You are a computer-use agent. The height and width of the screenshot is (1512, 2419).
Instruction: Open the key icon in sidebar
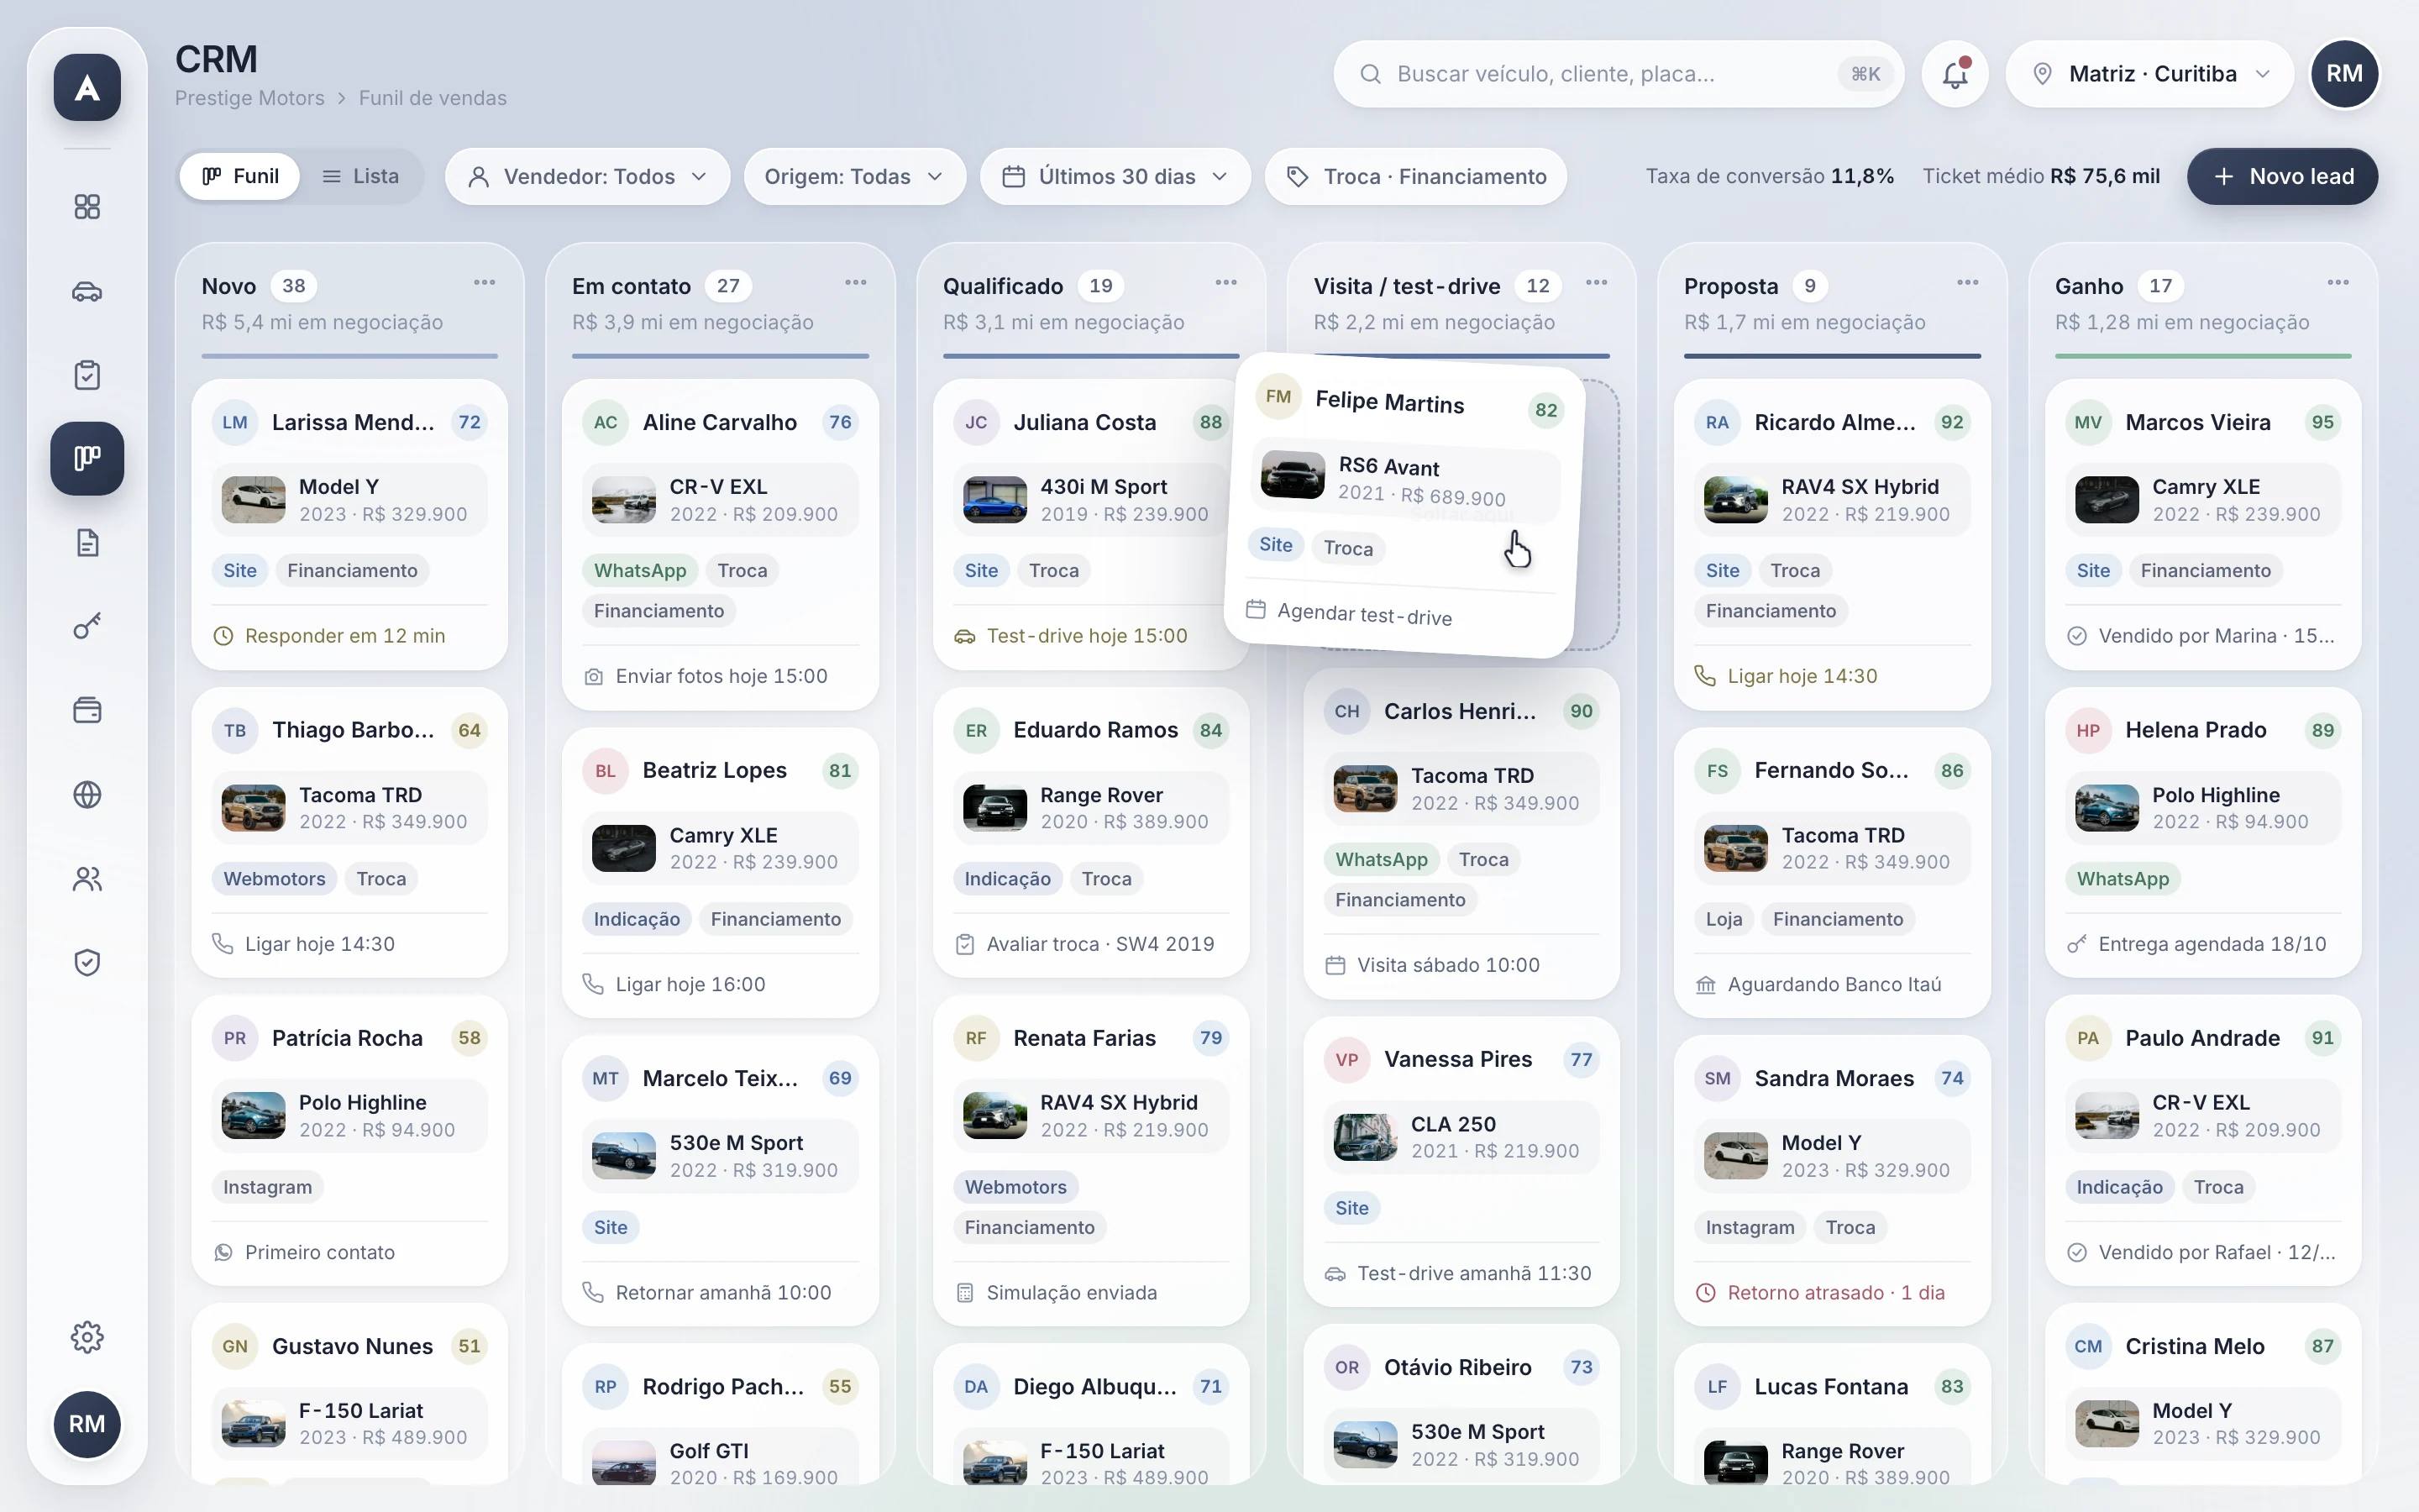coord(87,627)
